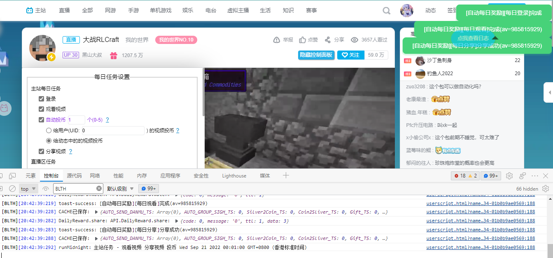The image size is (553, 258).
Task: Open the DevTools more options ellipsis
Action: tap(535, 176)
